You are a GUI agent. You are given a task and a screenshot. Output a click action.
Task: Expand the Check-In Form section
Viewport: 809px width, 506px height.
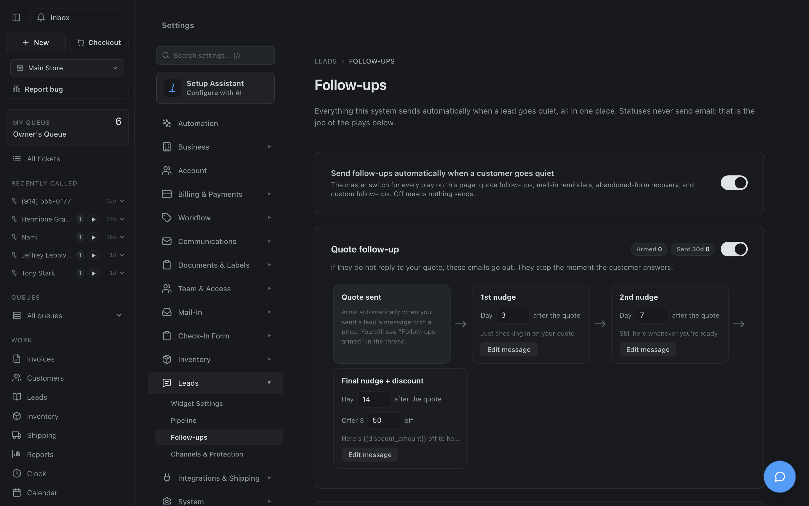(269, 336)
